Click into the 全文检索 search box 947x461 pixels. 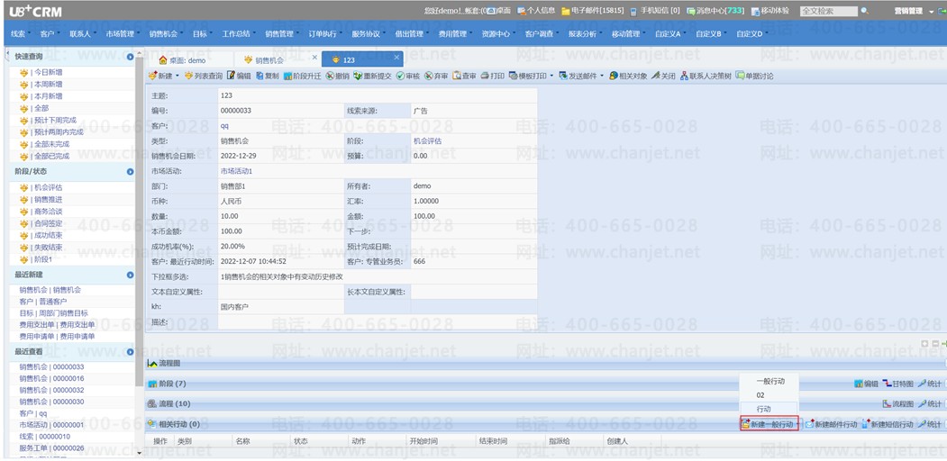(x=828, y=11)
